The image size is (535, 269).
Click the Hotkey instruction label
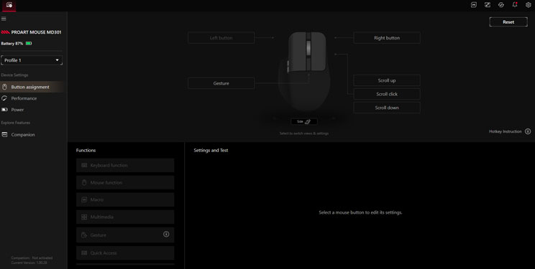pos(506,131)
